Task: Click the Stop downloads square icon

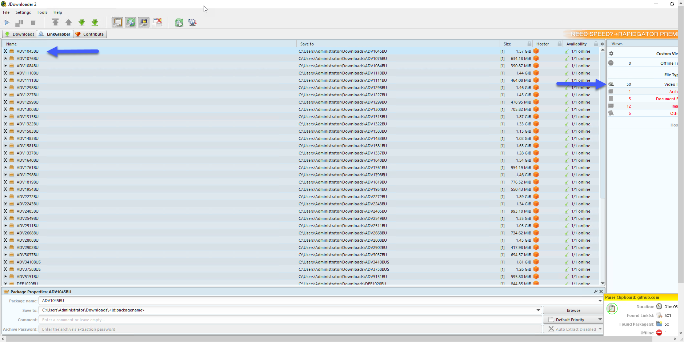Action: click(33, 23)
